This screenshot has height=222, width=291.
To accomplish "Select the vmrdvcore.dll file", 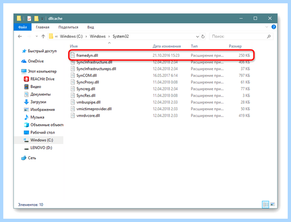I will coord(160,116).
